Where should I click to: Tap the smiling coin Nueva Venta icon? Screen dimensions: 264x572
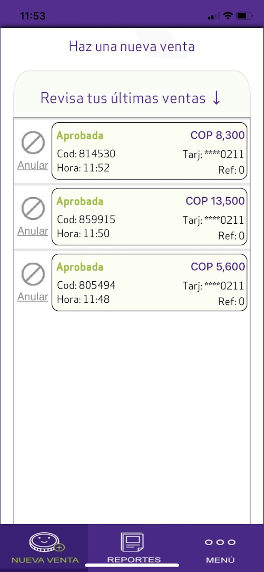(x=47, y=542)
